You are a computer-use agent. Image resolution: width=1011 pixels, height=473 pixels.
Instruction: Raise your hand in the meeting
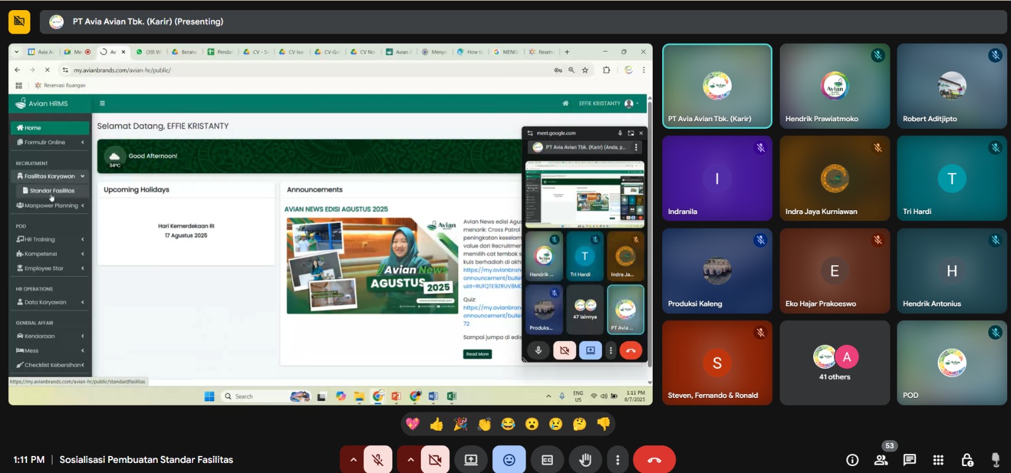point(585,460)
